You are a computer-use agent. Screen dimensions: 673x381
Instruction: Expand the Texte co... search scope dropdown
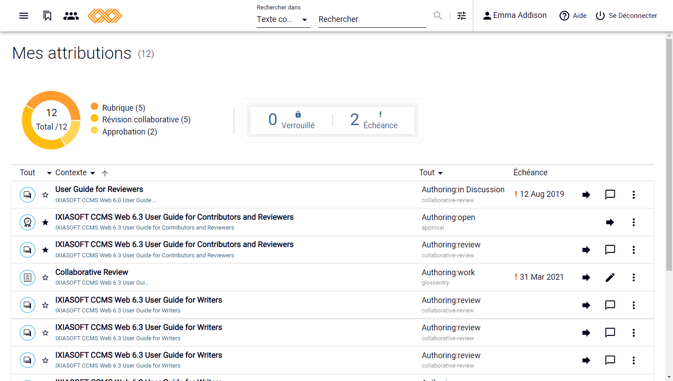point(283,19)
